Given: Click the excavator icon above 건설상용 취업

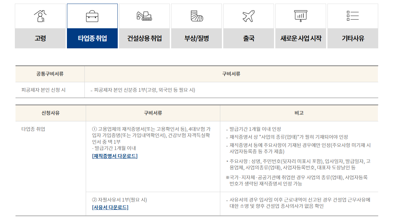Looking at the screenshot, I should 144,15.
